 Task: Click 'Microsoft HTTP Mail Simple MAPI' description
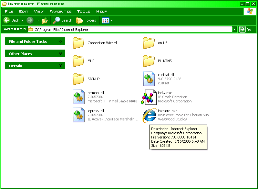[x=112, y=101]
